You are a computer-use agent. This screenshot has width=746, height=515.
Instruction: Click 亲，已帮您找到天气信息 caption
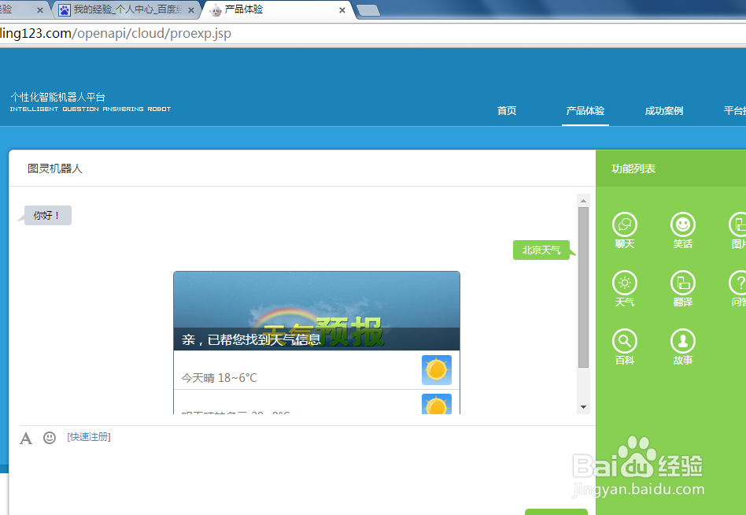pyautogui.click(x=251, y=339)
